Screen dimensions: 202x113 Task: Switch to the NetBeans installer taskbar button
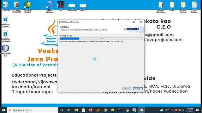[x=141, y=110]
